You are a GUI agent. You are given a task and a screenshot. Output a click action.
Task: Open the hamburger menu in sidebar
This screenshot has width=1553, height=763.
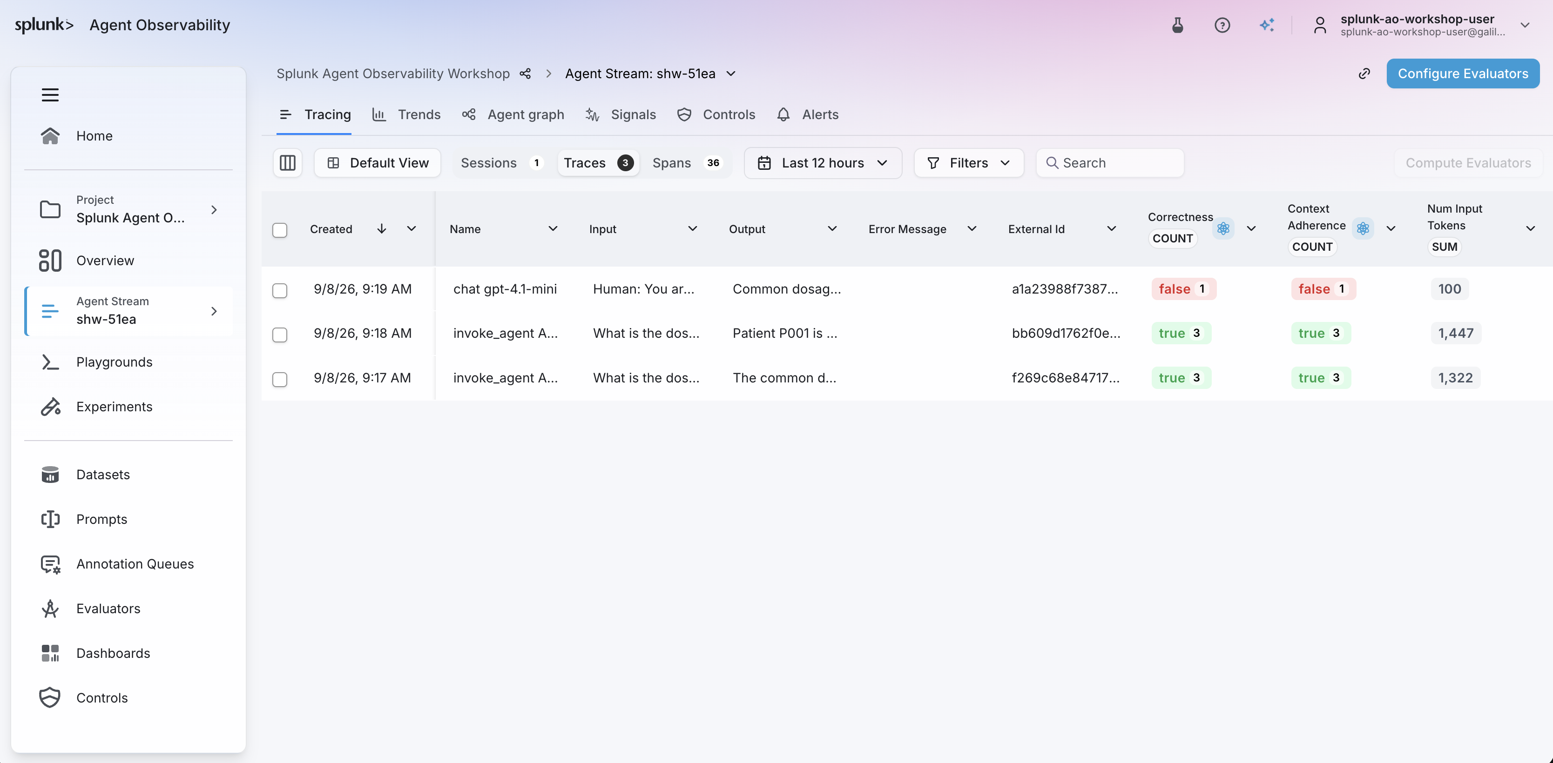coord(50,94)
